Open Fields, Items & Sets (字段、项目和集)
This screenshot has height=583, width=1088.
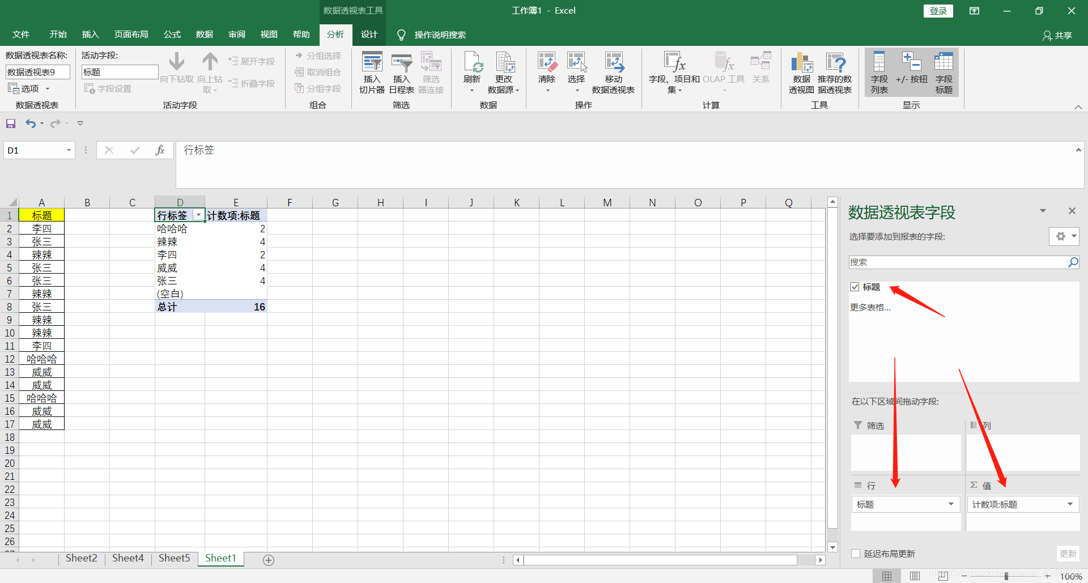674,73
